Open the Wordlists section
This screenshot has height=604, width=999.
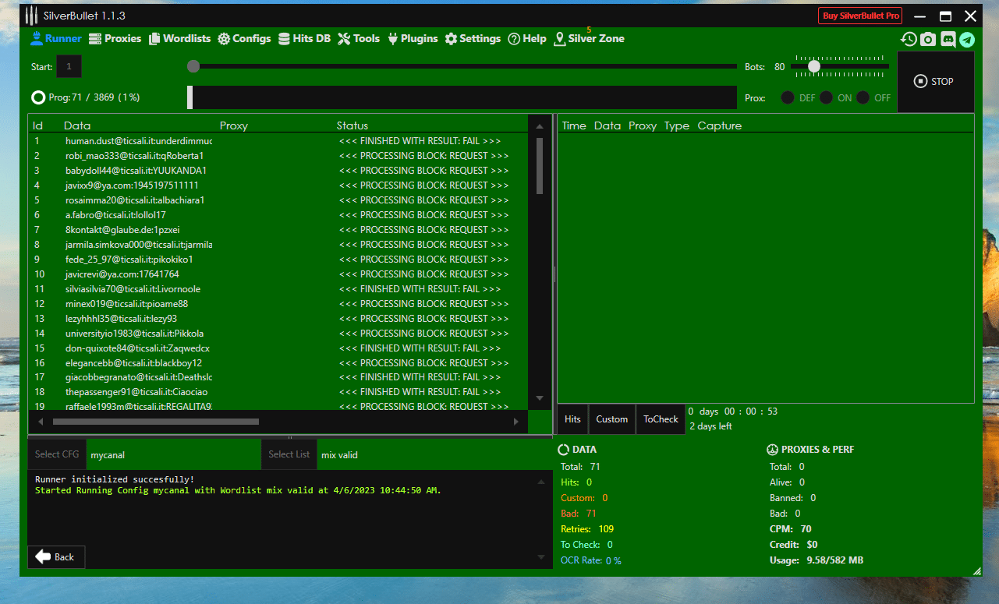pos(179,38)
